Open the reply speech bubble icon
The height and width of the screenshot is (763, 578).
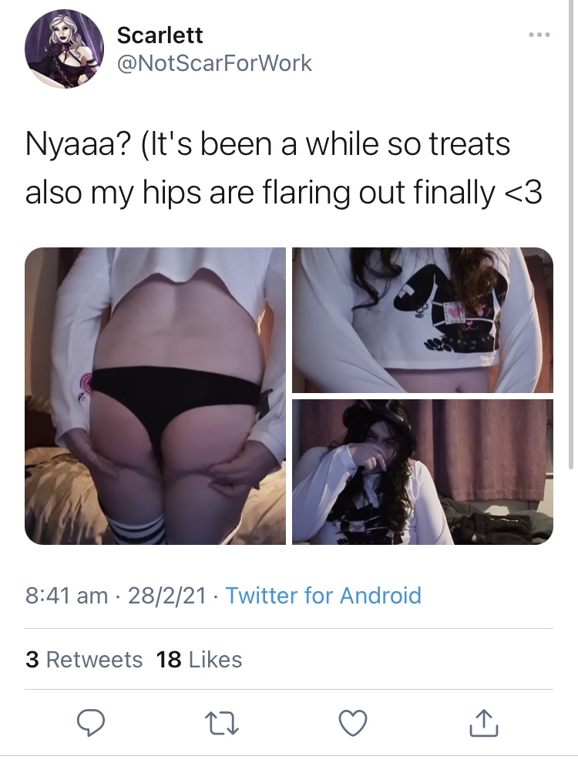pyautogui.click(x=90, y=723)
